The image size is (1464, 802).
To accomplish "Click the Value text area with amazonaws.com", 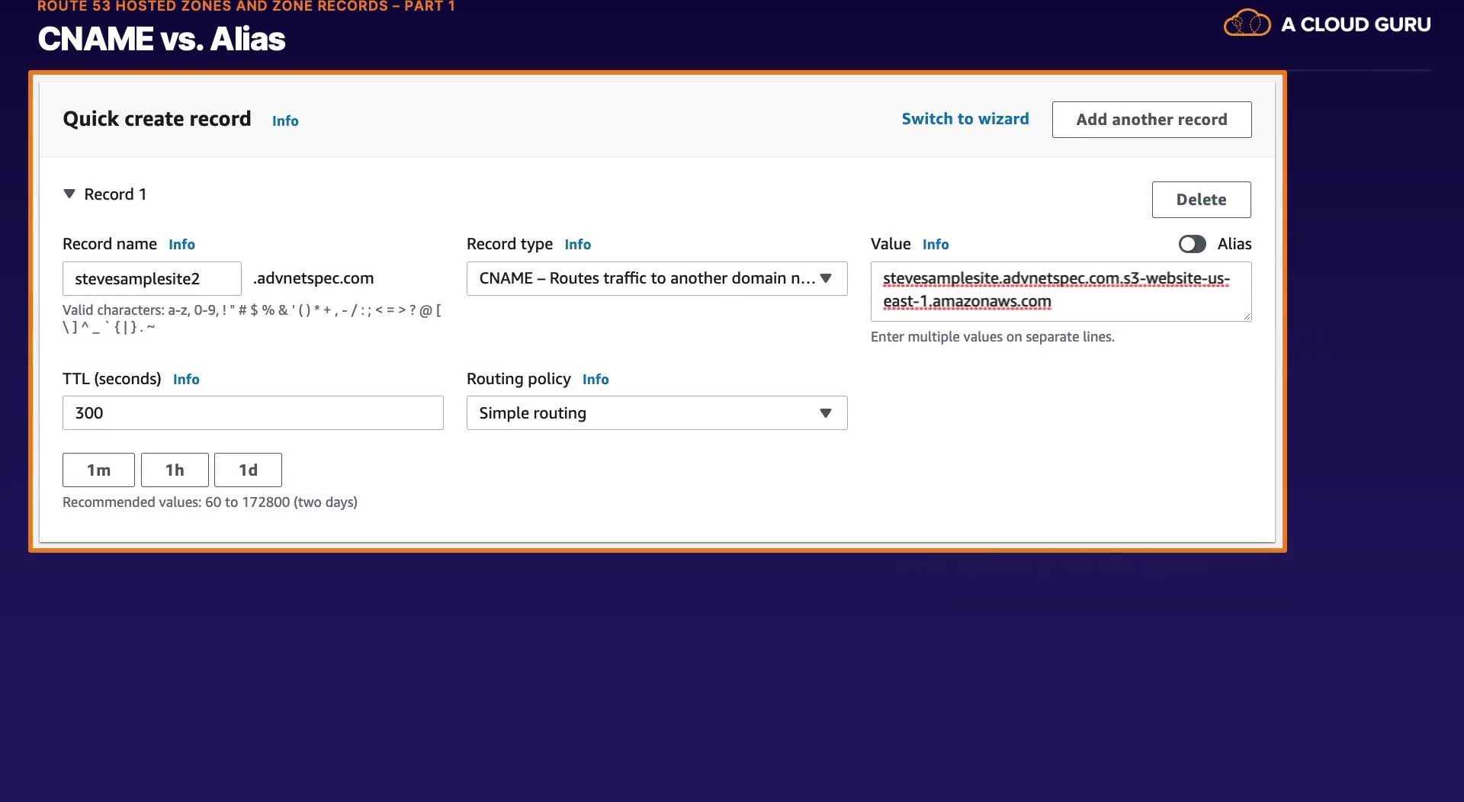I will tap(1061, 291).
